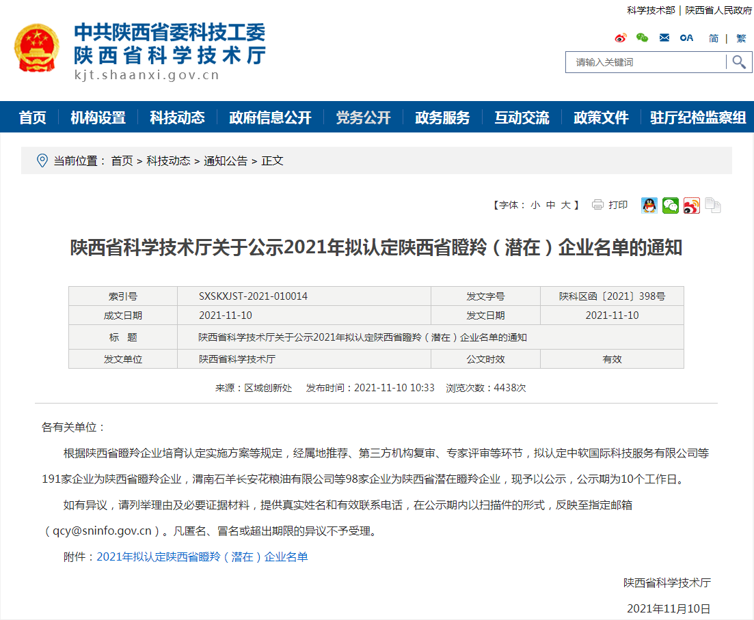Open the 机构设置 navigation menu
The height and width of the screenshot is (620, 754).
click(x=98, y=117)
